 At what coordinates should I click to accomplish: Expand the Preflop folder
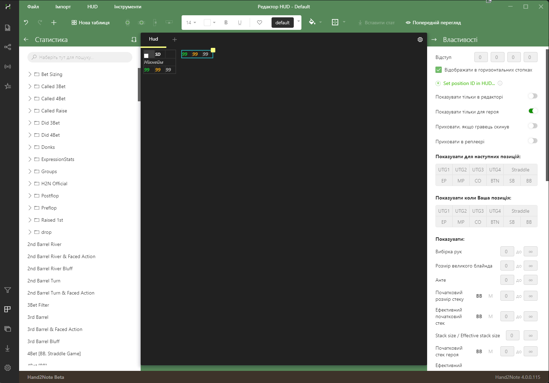[x=30, y=208]
